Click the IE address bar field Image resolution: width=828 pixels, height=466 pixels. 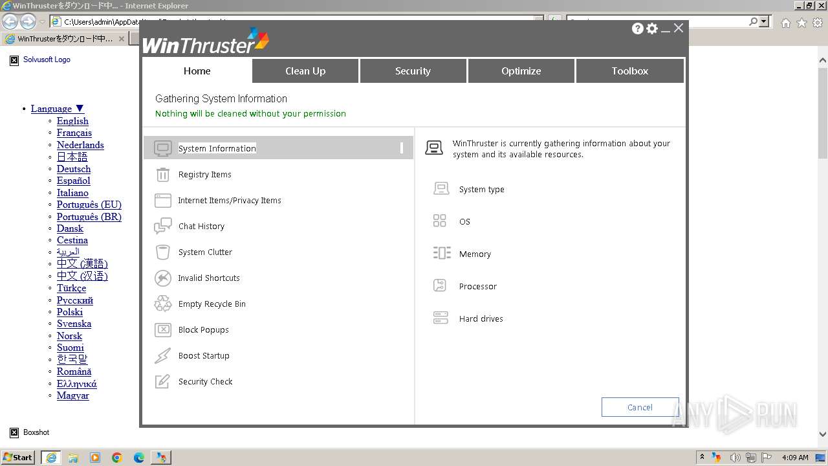[x=298, y=21]
